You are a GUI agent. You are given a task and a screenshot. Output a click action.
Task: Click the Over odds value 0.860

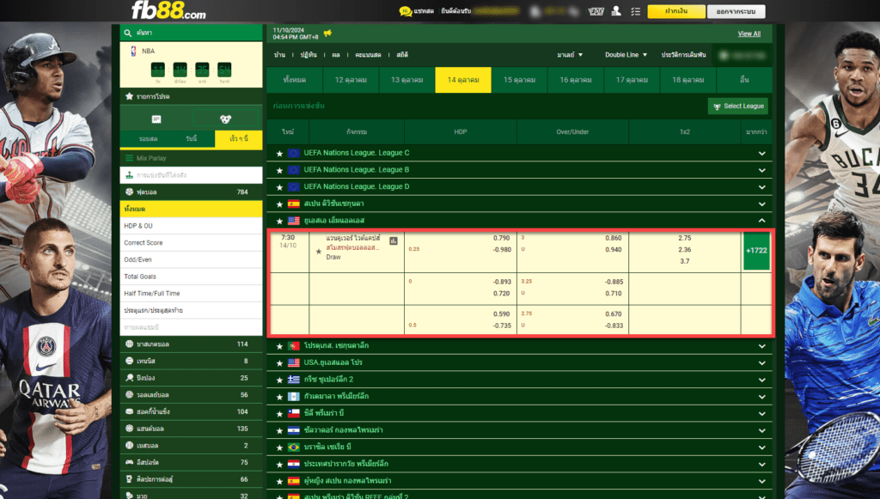pyautogui.click(x=614, y=238)
